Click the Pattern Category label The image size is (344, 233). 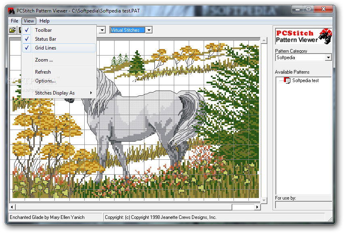click(291, 51)
